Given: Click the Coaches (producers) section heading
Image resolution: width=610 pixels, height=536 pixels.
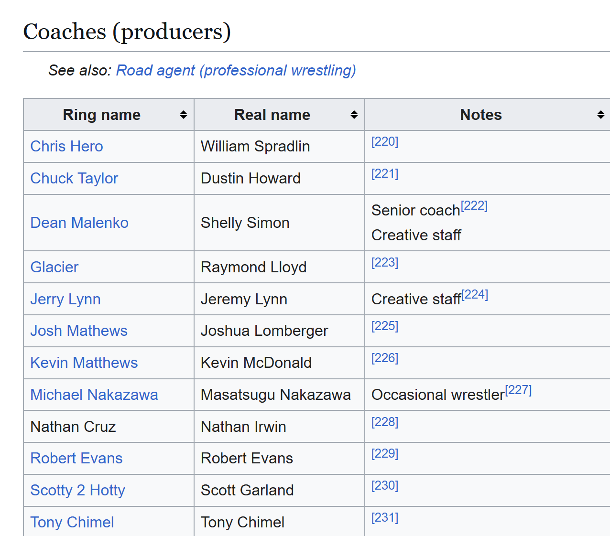Looking at the screenshot, I should click(127, 32).
